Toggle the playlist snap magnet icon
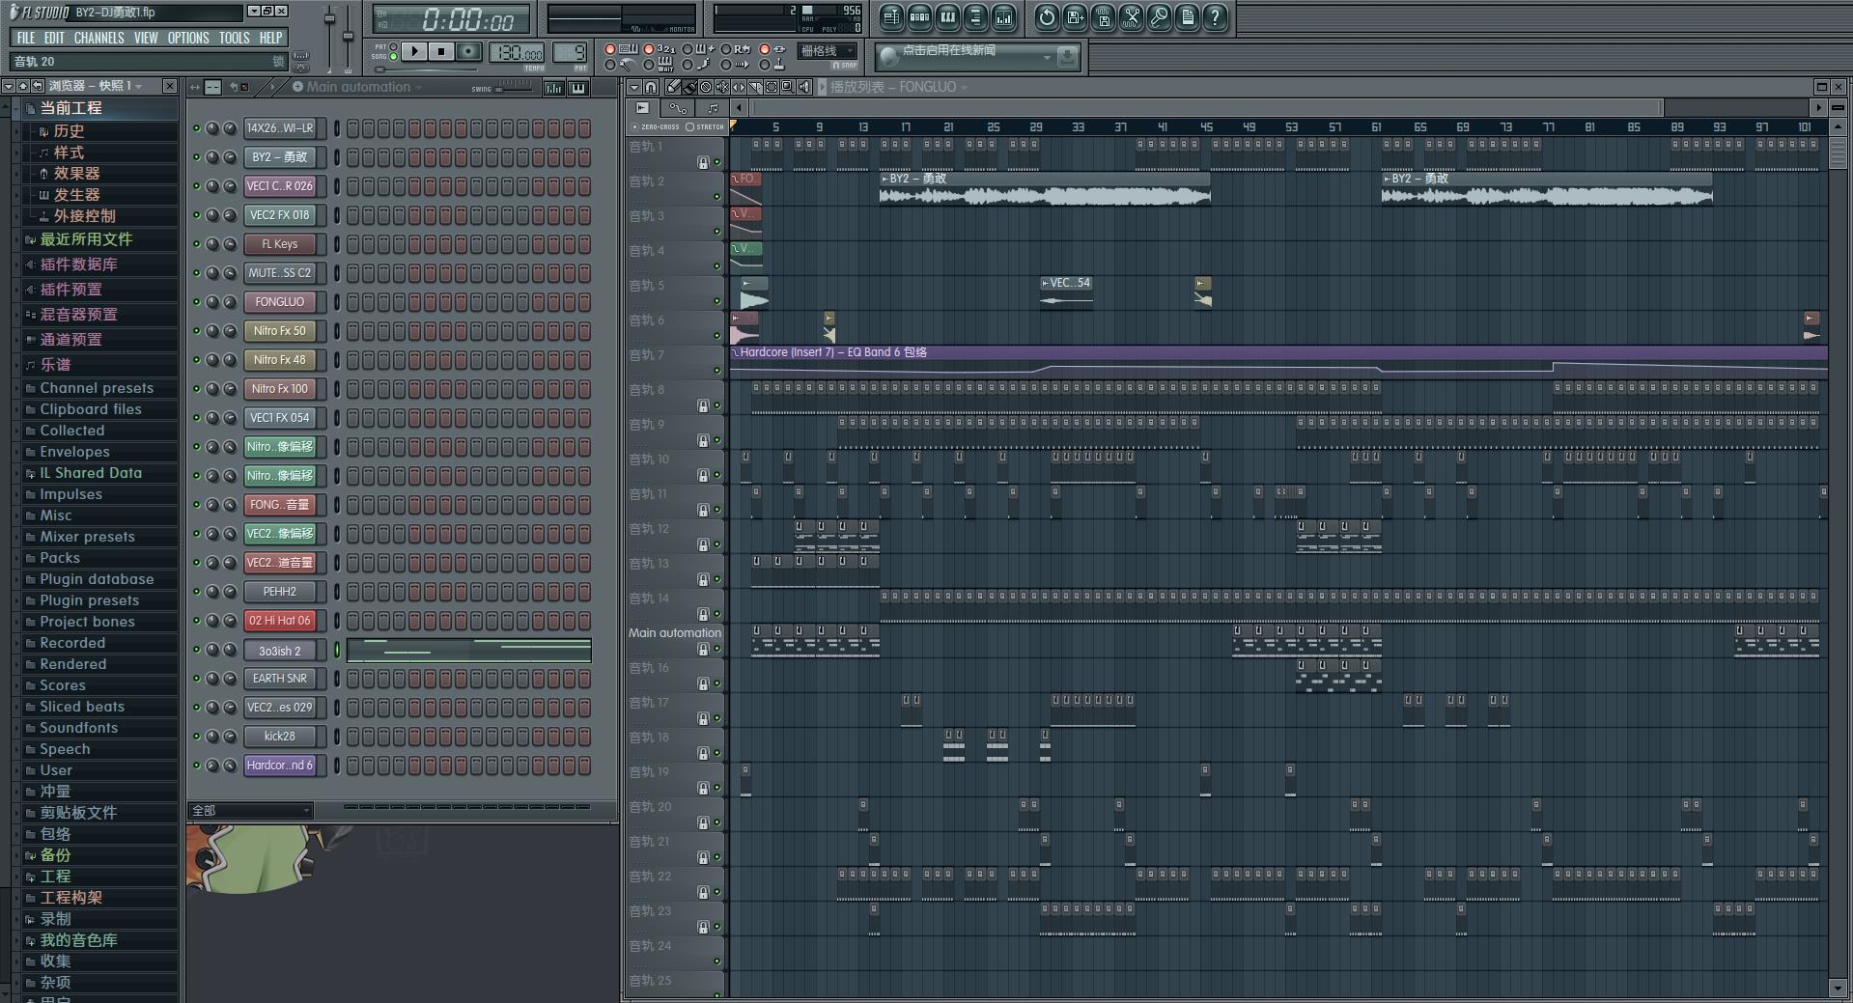1853x1003 pixels. pos(651,87)
